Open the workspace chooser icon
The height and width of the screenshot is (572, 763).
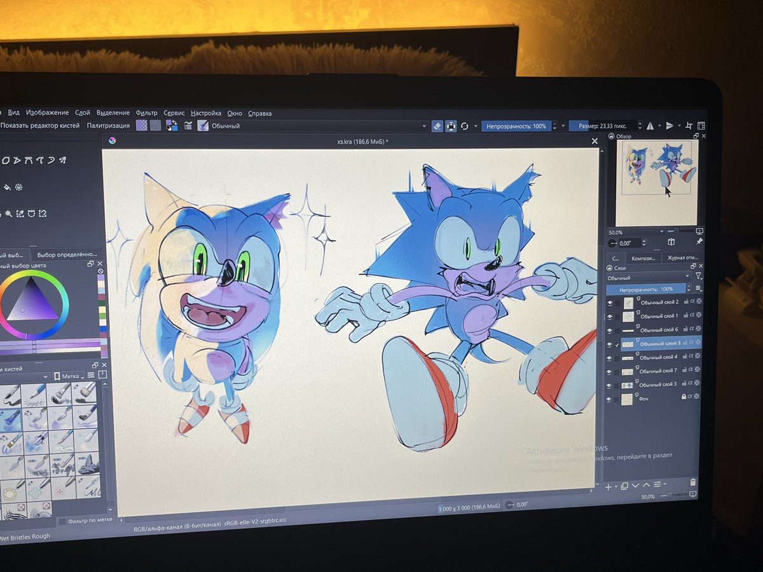tap(701, 126)
